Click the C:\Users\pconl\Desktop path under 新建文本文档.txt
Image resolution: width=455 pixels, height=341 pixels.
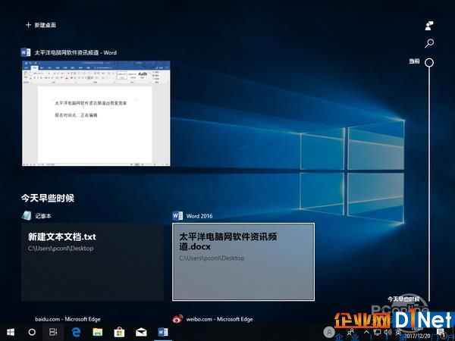tap(61, 249)
